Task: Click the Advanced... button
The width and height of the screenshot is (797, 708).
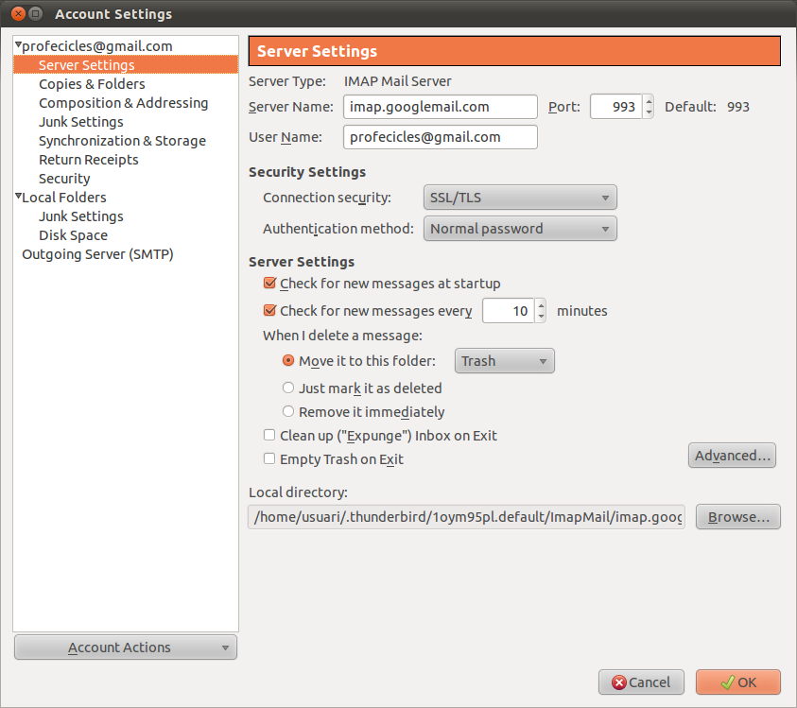Action: [732, 456]
